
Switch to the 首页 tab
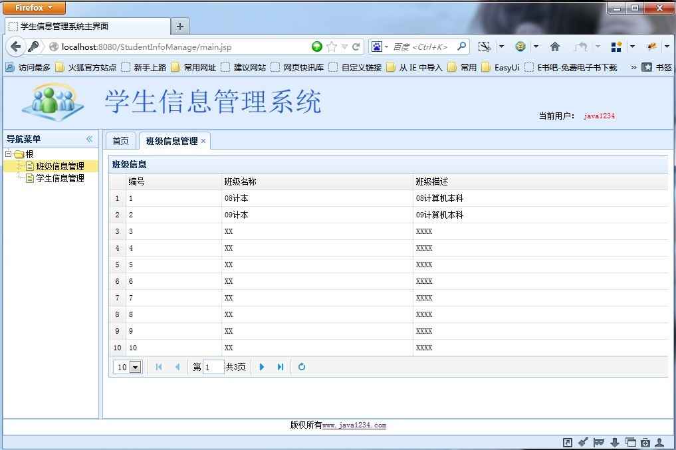point(120,141)
